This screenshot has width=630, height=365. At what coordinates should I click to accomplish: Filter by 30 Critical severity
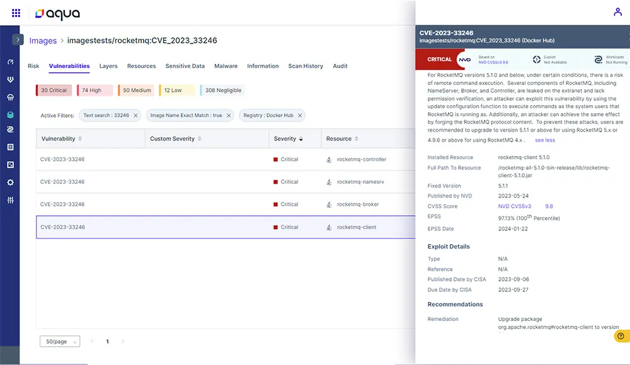pos(54,91)
